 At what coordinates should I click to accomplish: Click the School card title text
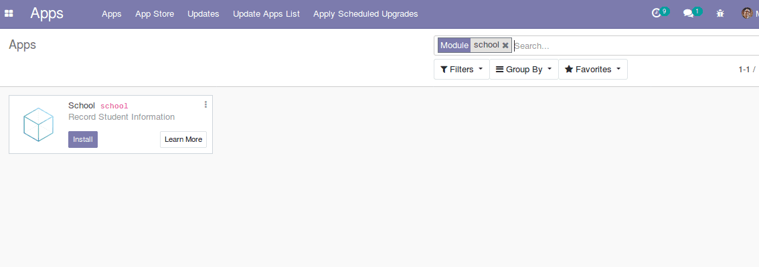82,106
